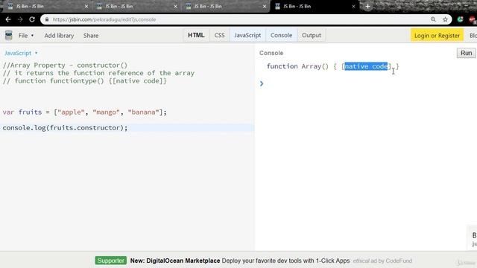Viewport: 477px width, 268px height.
Task: Open the JavaScript language dropdown in the editor panel
Action: (21, 53)
